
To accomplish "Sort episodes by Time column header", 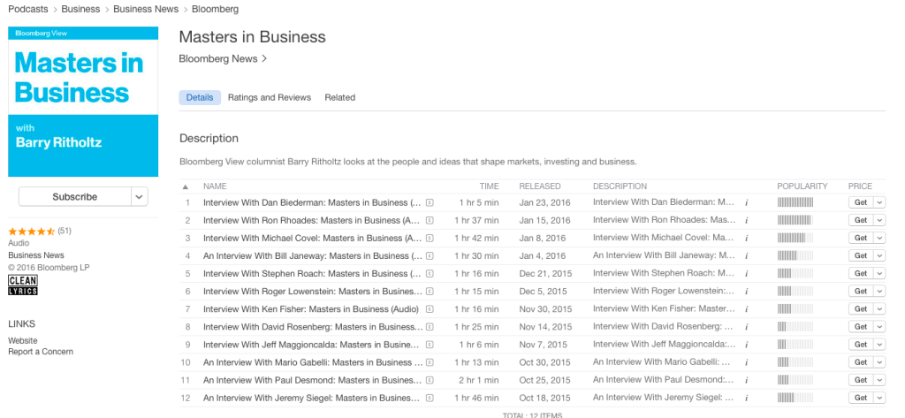I will (489, 186).
